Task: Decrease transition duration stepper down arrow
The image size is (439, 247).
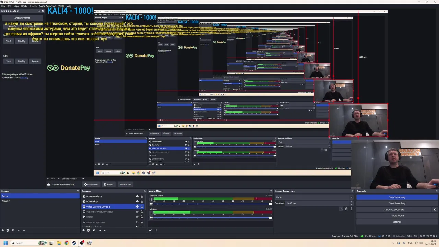Action: [x=351, y=204]
